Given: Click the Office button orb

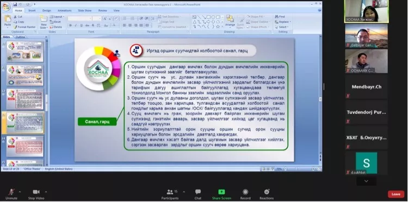Looking at the screenshot, I should [x=6, y=6].
